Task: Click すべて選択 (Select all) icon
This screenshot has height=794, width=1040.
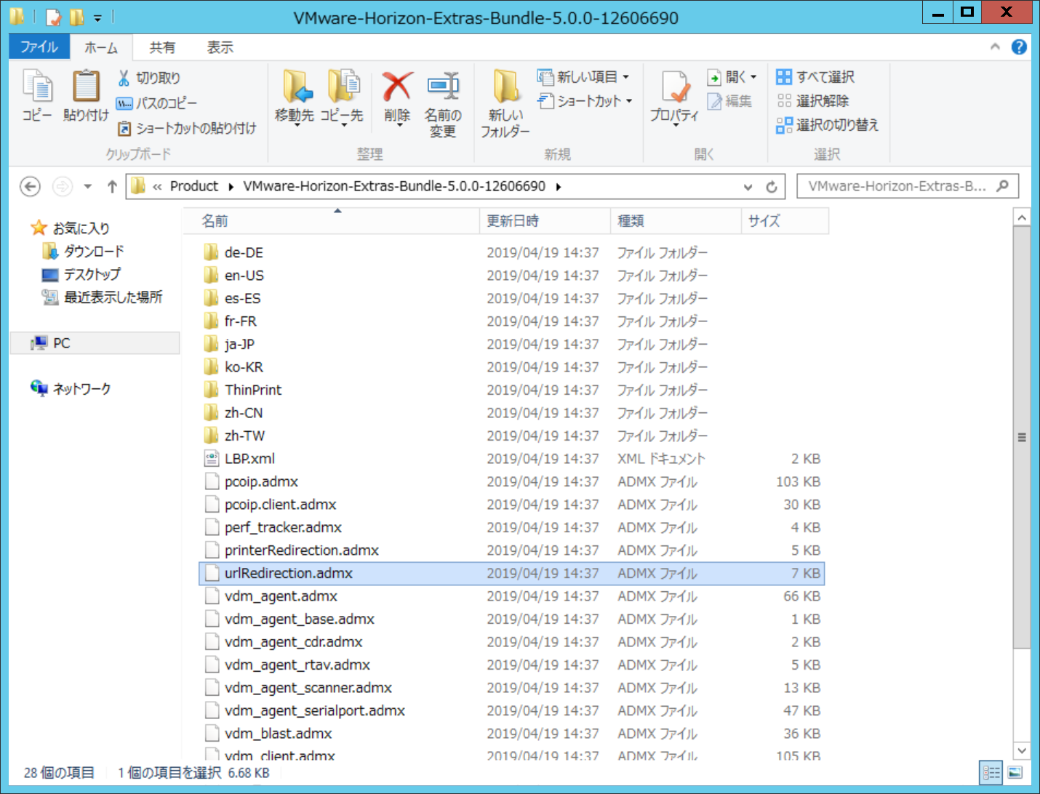Action: tap(784, 77)
